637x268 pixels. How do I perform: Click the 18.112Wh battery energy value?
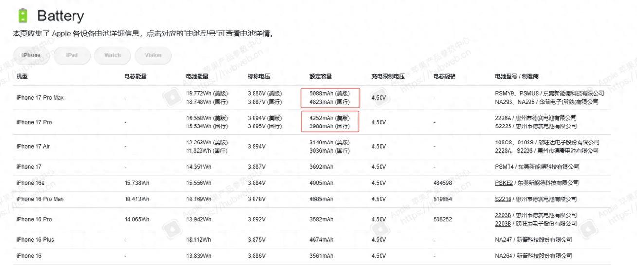point(199,240)
